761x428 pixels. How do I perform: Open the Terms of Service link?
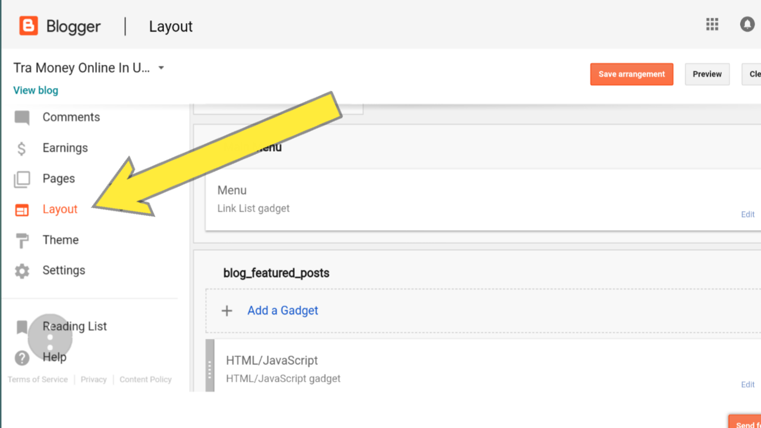pyautogui.click(x=38, y=379)
